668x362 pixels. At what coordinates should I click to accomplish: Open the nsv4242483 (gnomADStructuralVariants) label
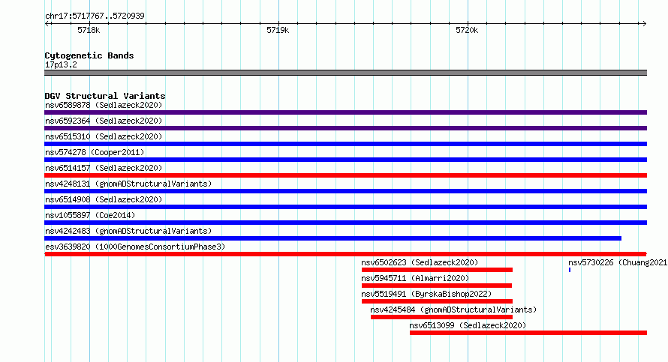[128, 231]
